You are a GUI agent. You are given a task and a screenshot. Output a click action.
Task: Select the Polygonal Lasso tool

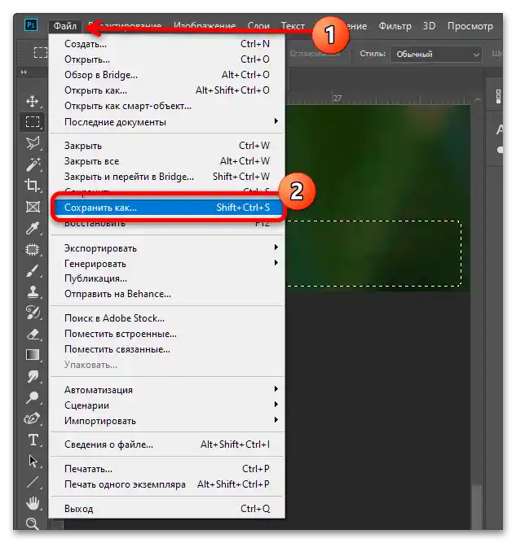point(33,142)
